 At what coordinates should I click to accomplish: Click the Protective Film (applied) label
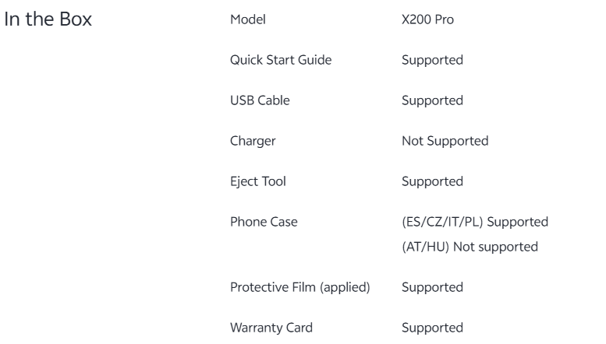300,287
